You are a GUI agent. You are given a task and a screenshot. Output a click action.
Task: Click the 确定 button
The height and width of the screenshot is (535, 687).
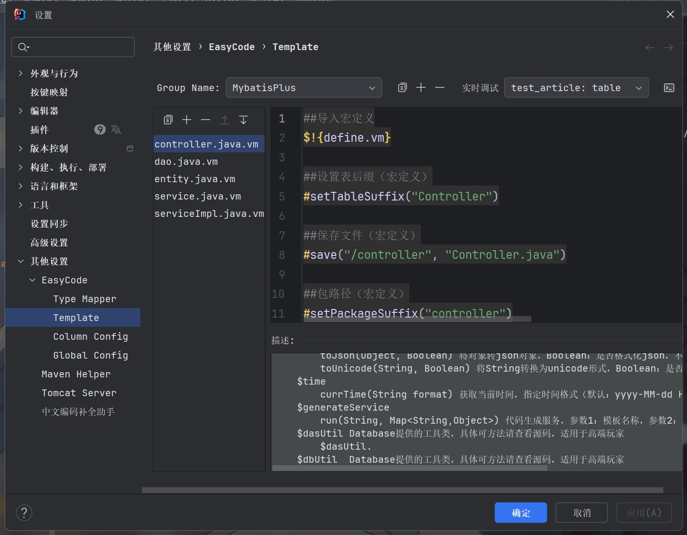pyautogui.click(x=521, y=512)
